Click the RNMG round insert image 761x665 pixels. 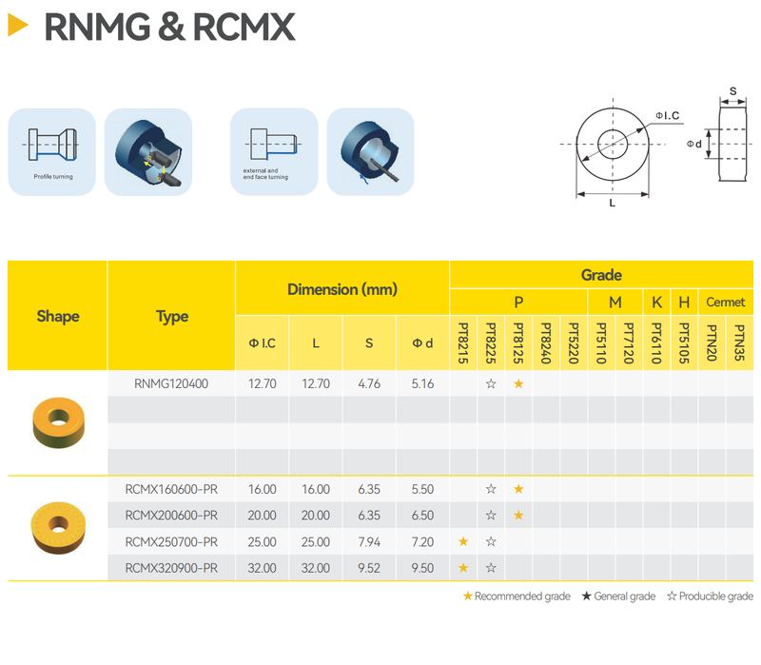click(x=57, y=422)
